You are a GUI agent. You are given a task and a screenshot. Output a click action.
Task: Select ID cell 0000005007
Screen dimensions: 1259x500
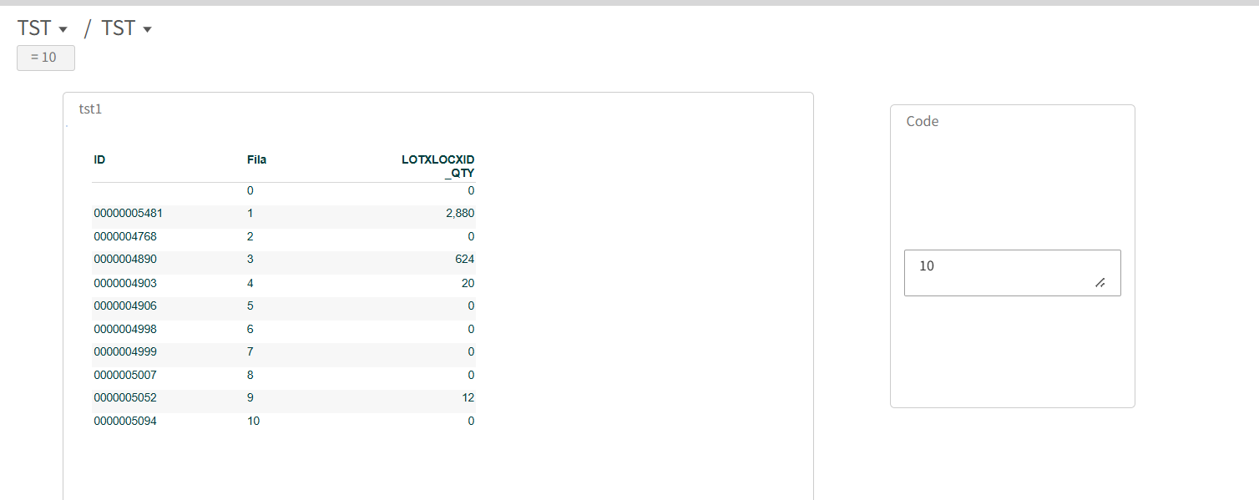click(x=125, y=375)
